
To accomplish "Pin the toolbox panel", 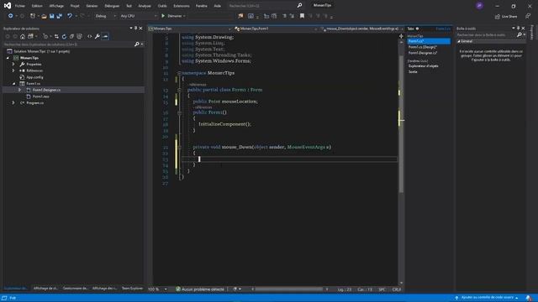I will coord(518,29).
